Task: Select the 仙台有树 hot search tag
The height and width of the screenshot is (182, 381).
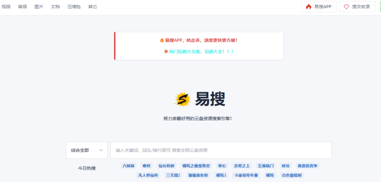Action: [166, 166]
